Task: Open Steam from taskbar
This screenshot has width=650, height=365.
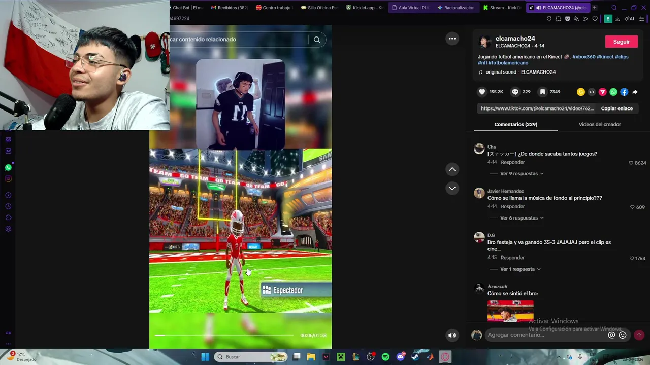Action: pos(415,357)
